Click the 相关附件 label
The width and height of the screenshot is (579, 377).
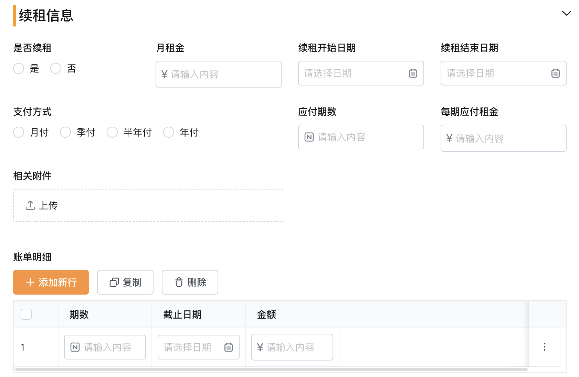pos(32,176)
